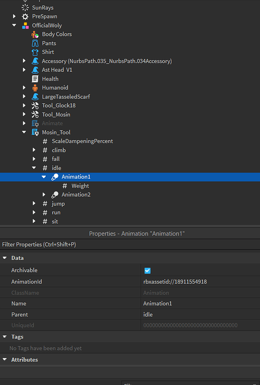Edit the Name property value Animation1

(x=200, y=303)
